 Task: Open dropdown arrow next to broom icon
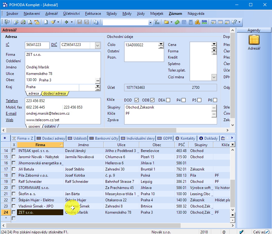tap(58, 22)
